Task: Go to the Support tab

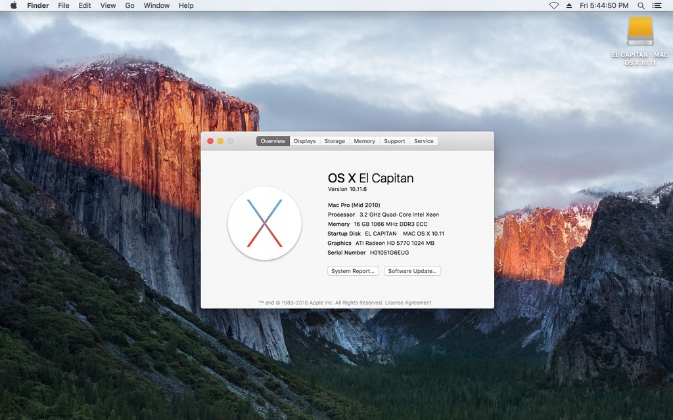Action: tap(394, 141)
